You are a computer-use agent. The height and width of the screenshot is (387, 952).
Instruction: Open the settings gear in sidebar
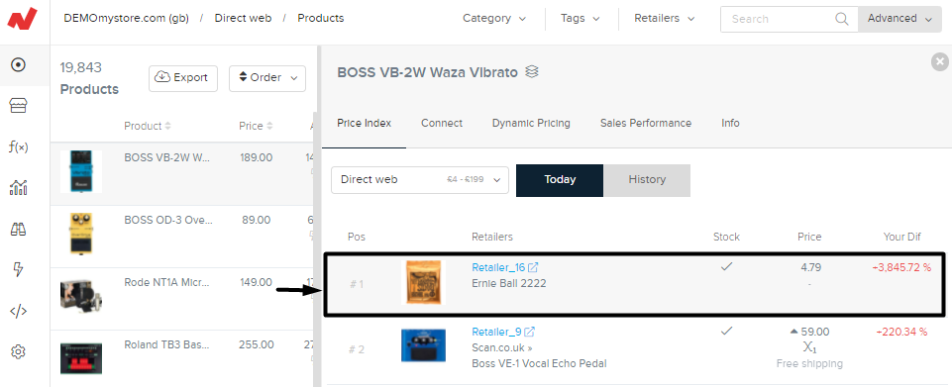point(18,351)
